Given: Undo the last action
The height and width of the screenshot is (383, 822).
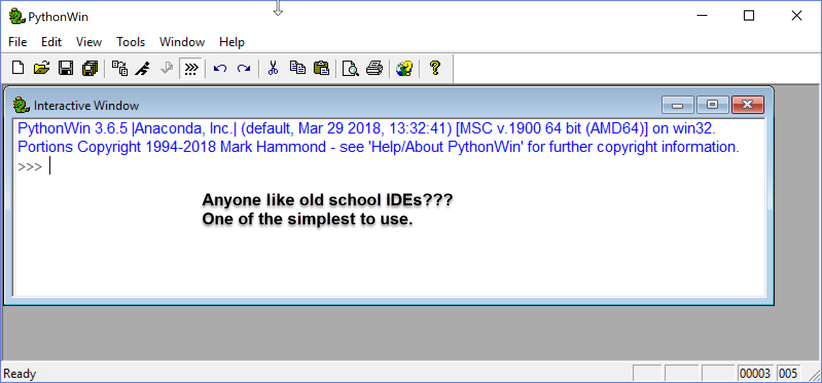Looking at the screenshot, I should point(220,68).
